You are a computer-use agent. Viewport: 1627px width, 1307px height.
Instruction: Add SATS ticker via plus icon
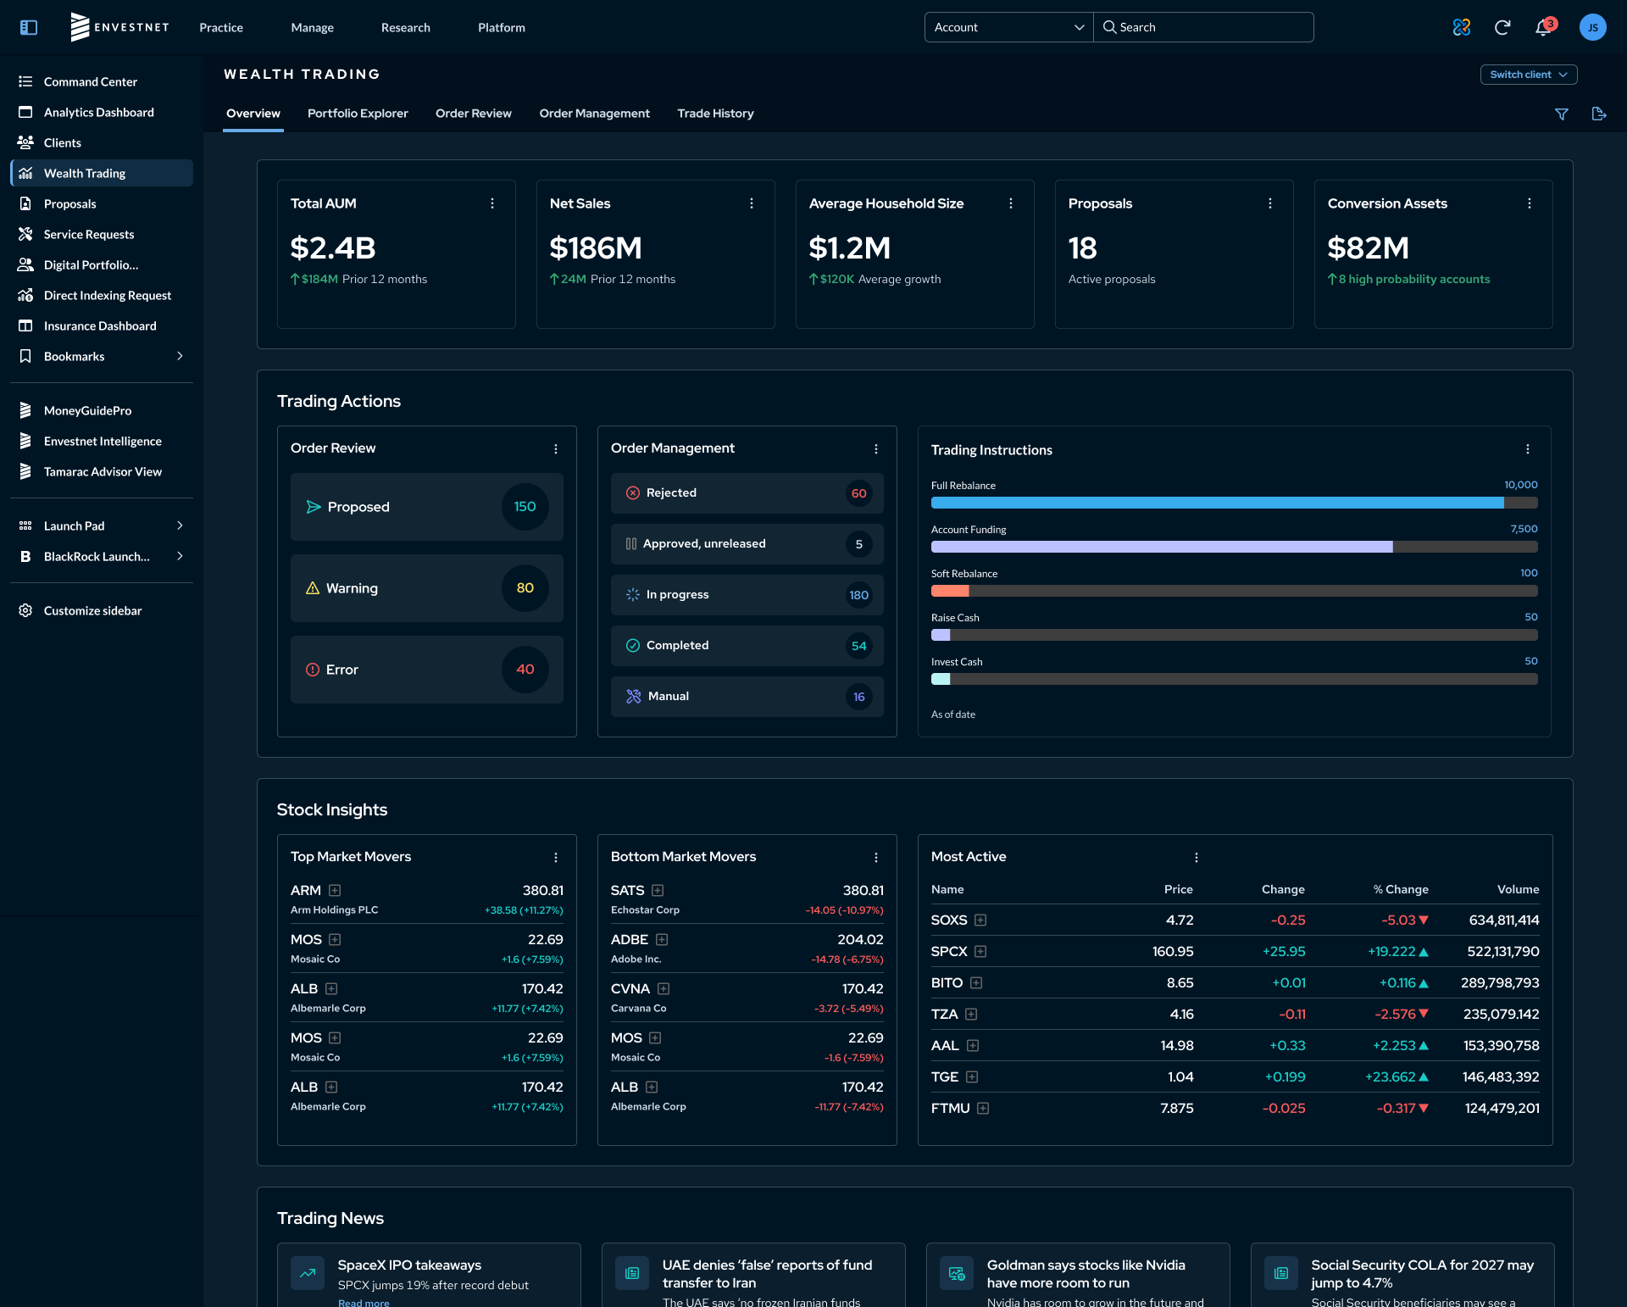click(658, 890)
